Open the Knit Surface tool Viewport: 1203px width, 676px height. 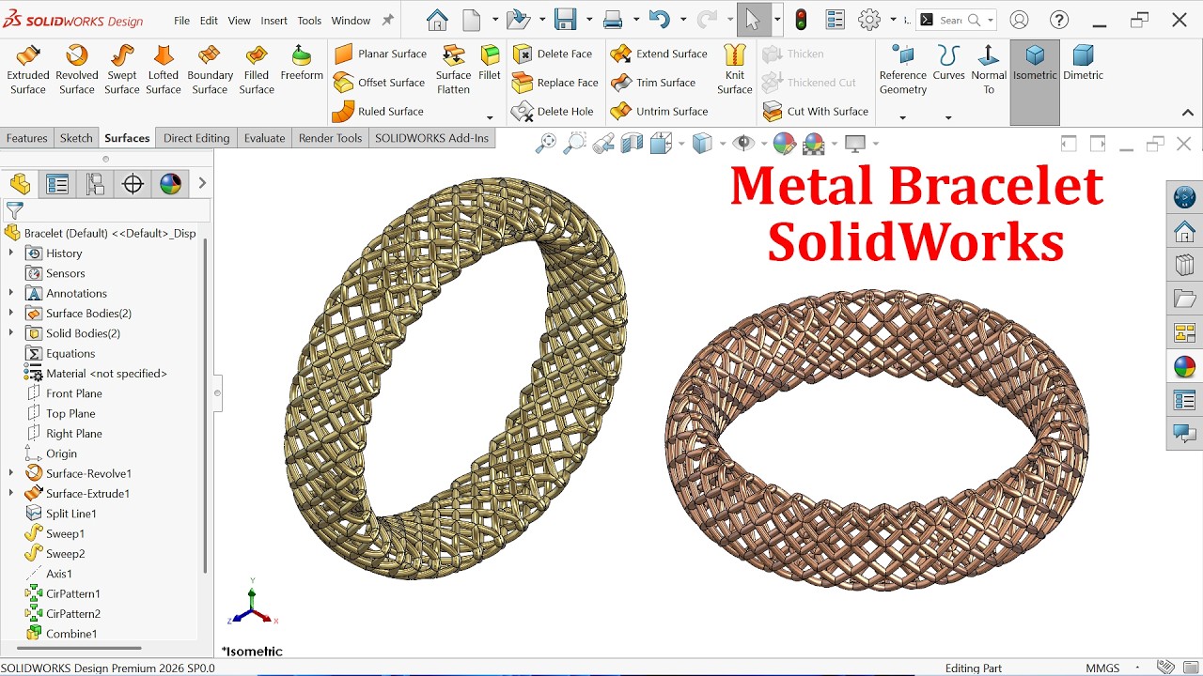[735, 70]
